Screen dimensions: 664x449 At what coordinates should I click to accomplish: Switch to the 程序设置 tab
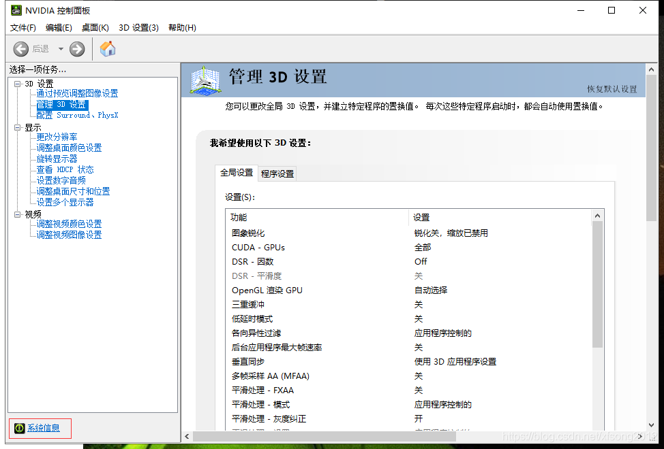(x=277, y=173)
